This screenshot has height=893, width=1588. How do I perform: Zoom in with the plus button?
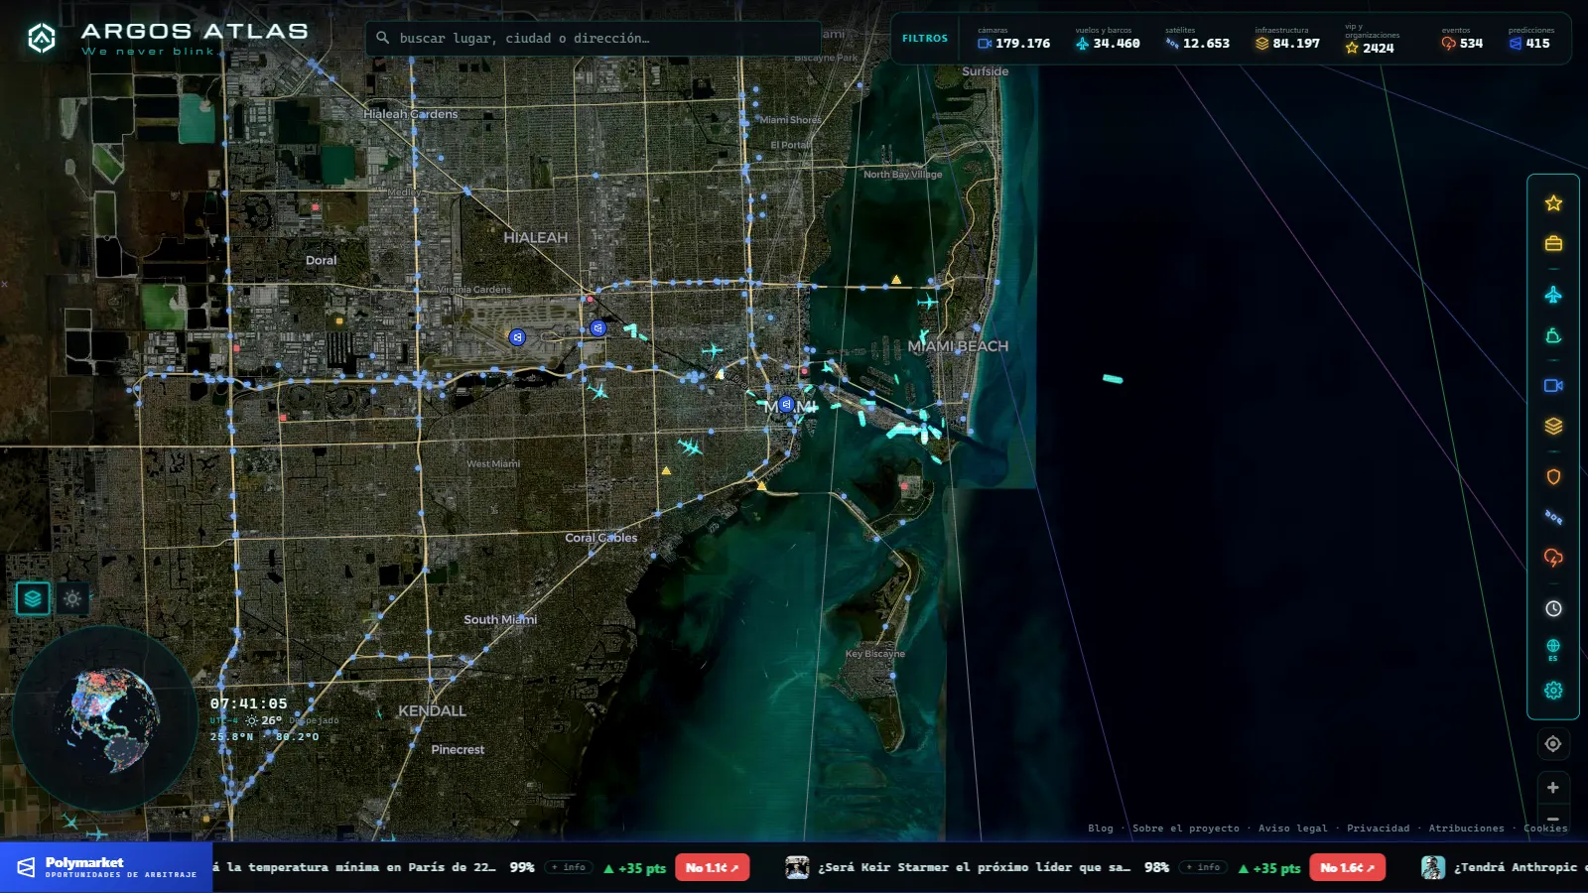click(1553, 788)
